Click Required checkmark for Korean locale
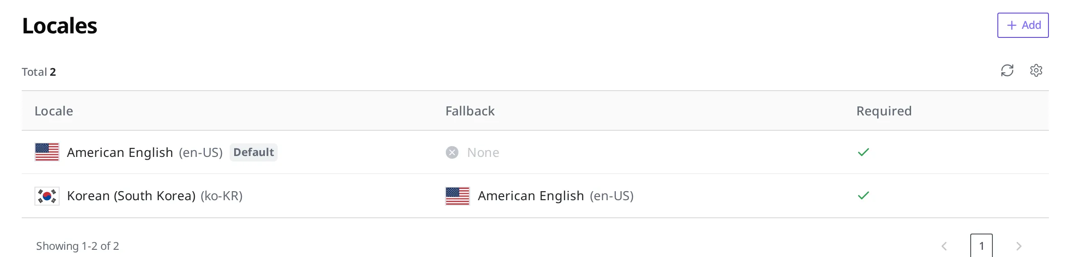The height and width of the screenshot is (257, 1067). [x=864, y=196]
